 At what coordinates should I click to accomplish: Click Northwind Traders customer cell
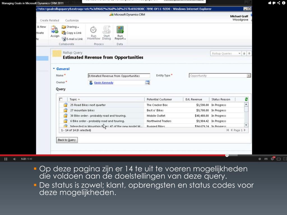coord(159,121)
